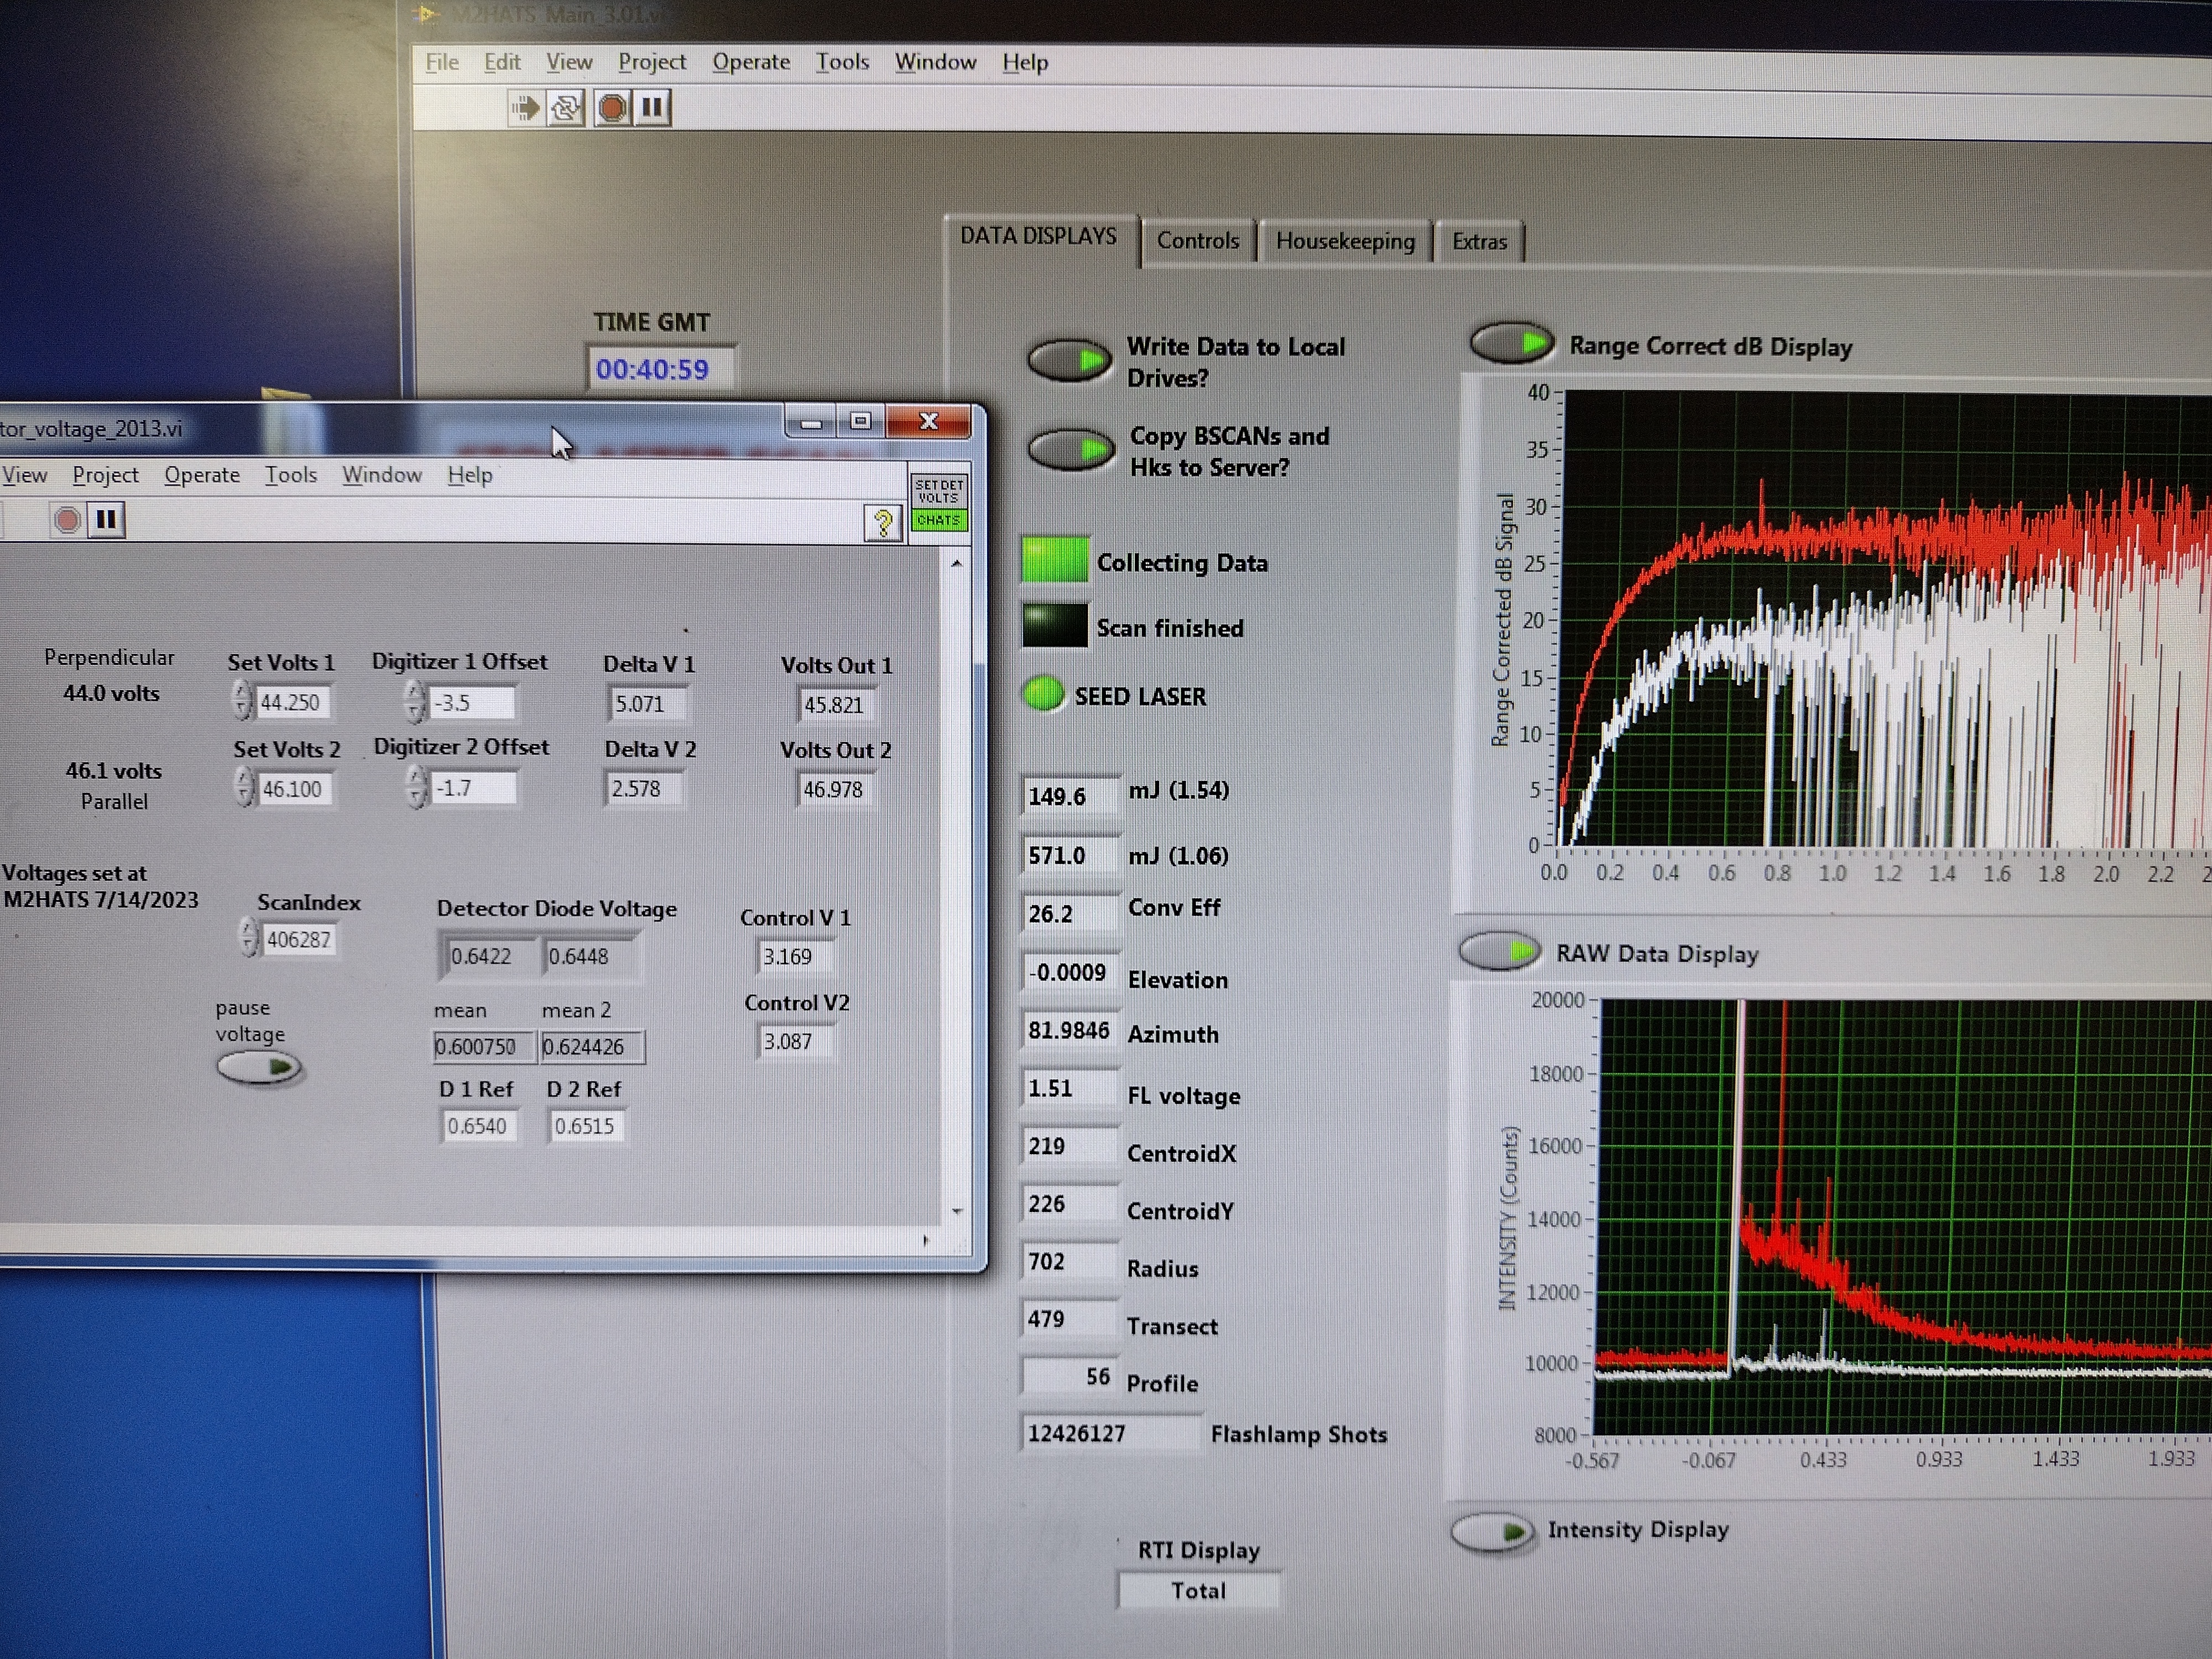Pause the main VI execution

(652, 106)
